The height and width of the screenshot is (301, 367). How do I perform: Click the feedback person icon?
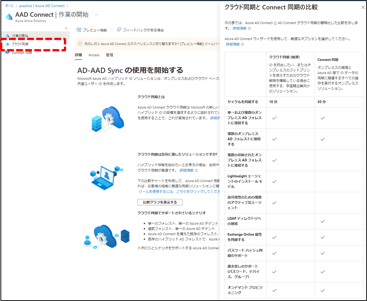pyautogui.click(x=119, y=30)
